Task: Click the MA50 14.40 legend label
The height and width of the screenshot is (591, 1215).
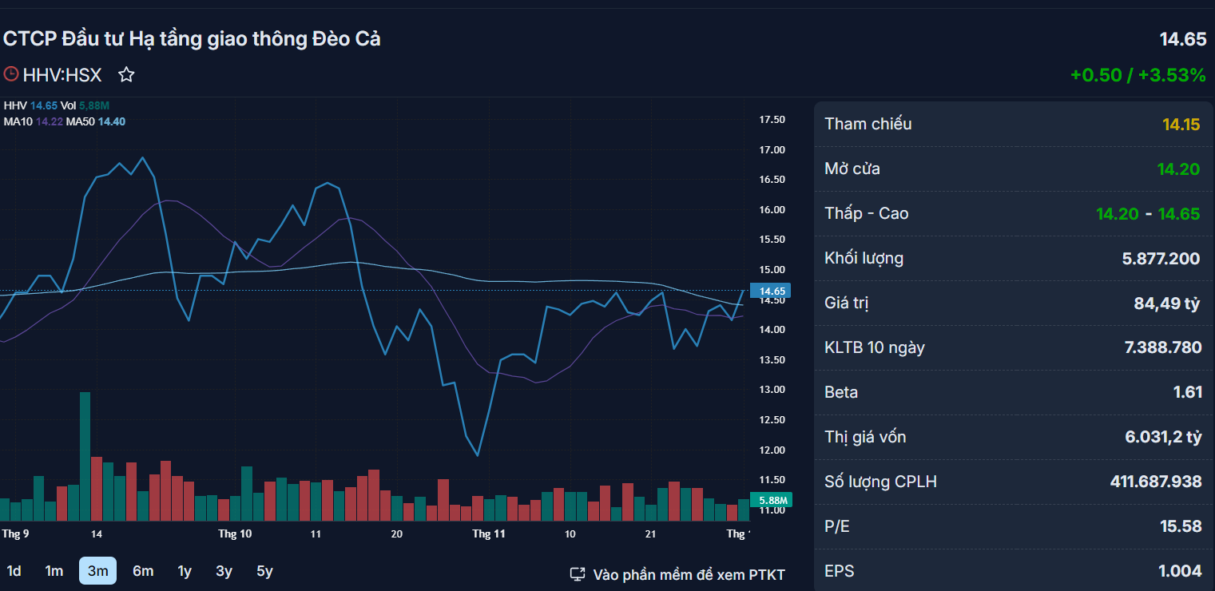Action: [x=96, y=121]
